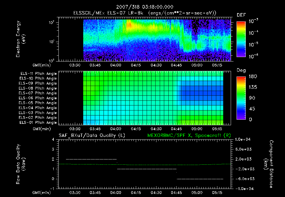285x197 pixels.
Task: Click the 10^-6 tick on the DEF scale
Action: pos(253,56)
